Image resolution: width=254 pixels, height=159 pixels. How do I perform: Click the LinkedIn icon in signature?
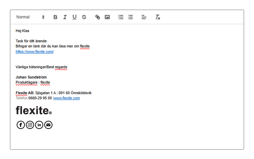tap(39, 125)
